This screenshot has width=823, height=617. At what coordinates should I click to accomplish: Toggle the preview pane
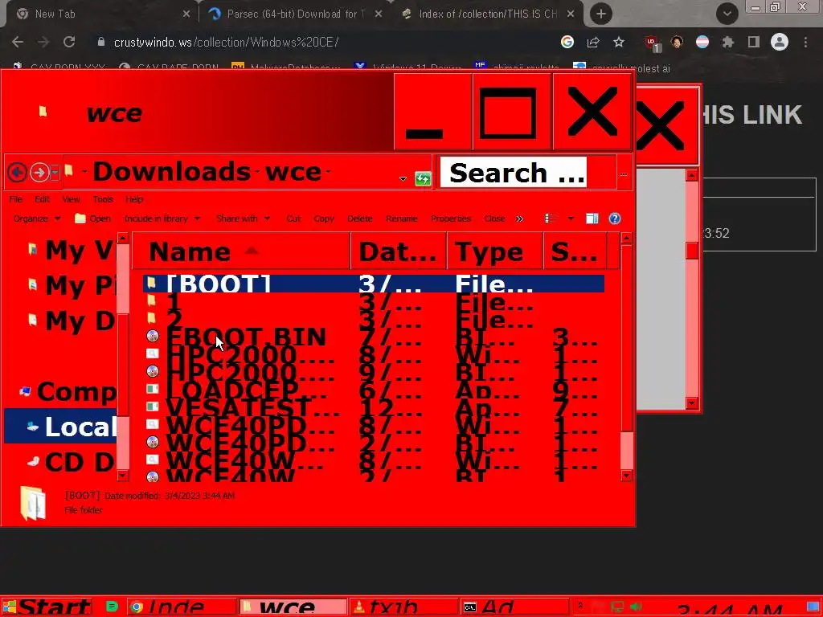click(592, 219)
